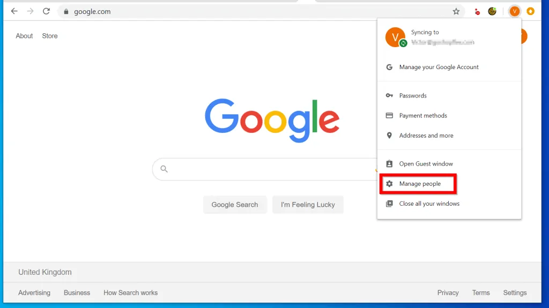The height and width of the screenshot is (308, 549).
Task: Open the Settings footer link
Action: pyautogui.click(x=515, y=292)
